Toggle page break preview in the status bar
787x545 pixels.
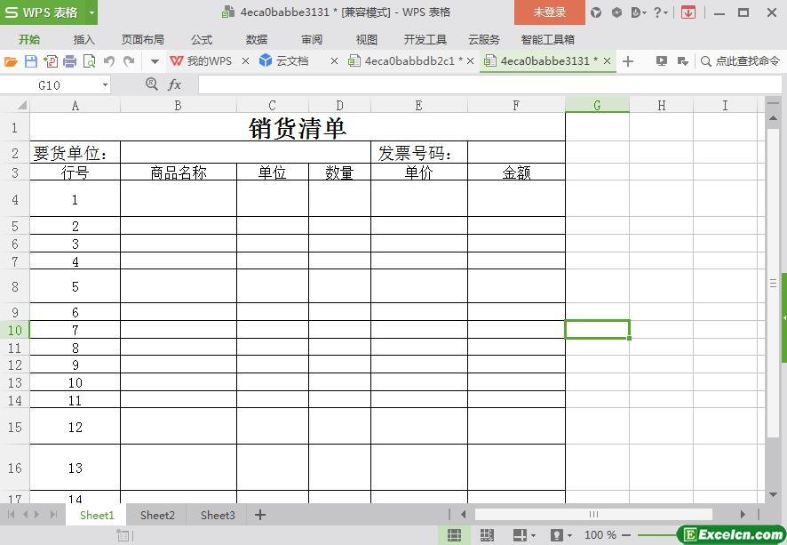(487, 535)
